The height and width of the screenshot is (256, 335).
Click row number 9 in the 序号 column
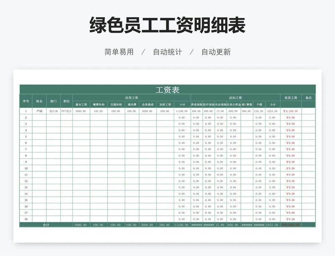[x=26, y=162]
